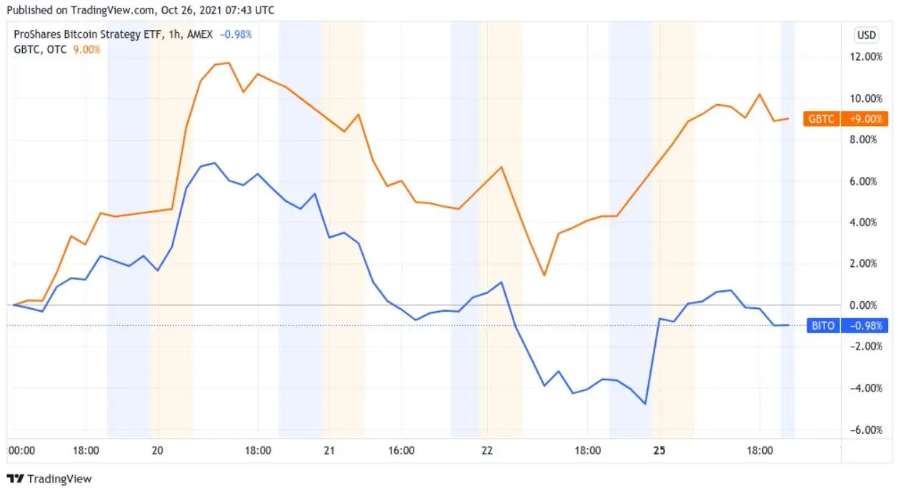Click the ProShares Bitcoin Strategy ETF legend title
The height and width of the screenshot is (493, 898).
pyautogui.click(x=85, y=34)
